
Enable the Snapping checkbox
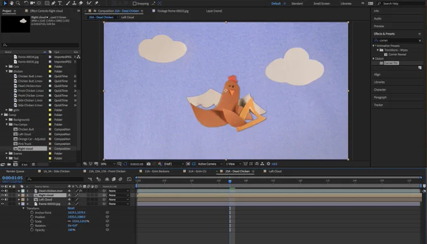point(134,4)
